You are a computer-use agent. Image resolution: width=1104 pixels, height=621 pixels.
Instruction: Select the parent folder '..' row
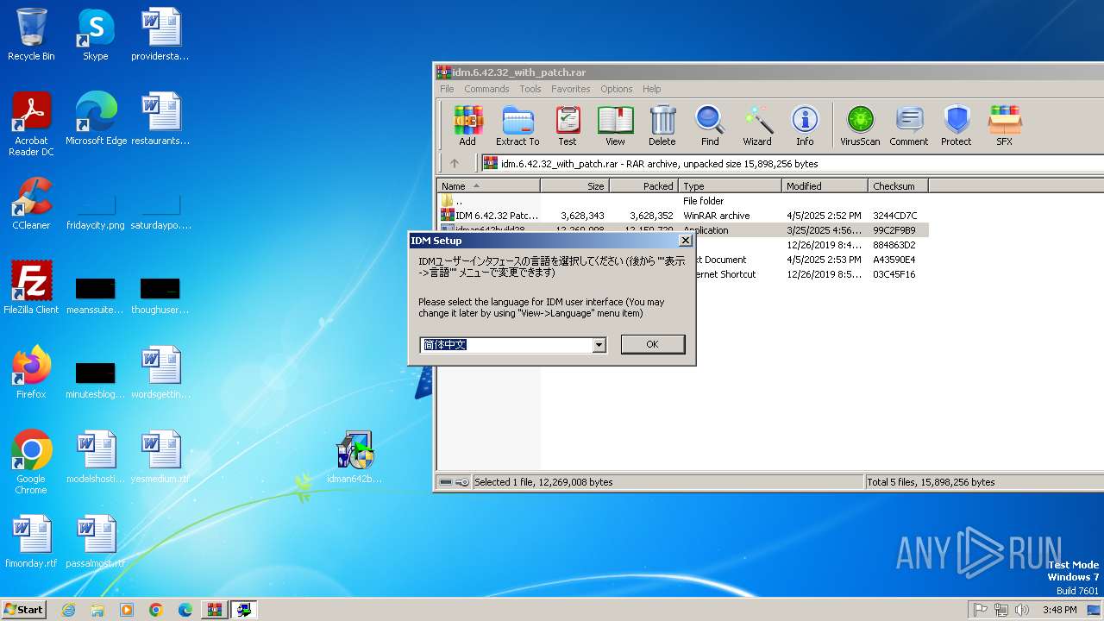pos(683,201)
